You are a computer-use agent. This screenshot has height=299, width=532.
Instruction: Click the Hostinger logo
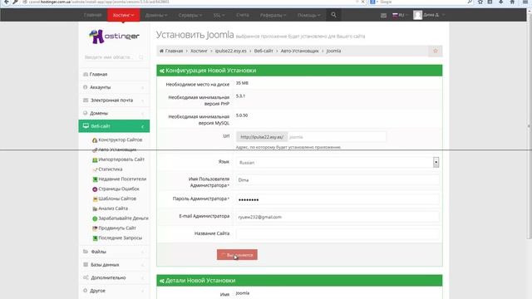point(115,37)
